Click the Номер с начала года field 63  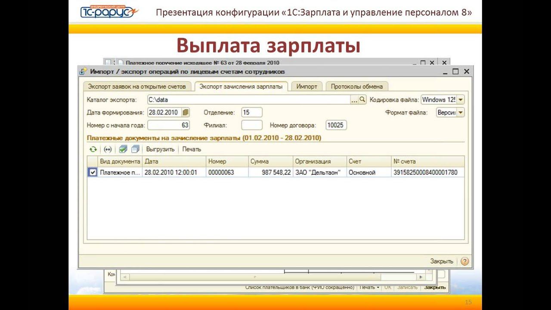(169, 125)
